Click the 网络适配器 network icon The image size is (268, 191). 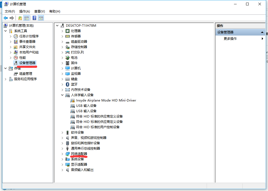point(68,154)
